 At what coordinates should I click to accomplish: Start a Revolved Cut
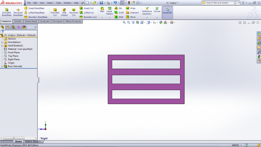point(74,12)
